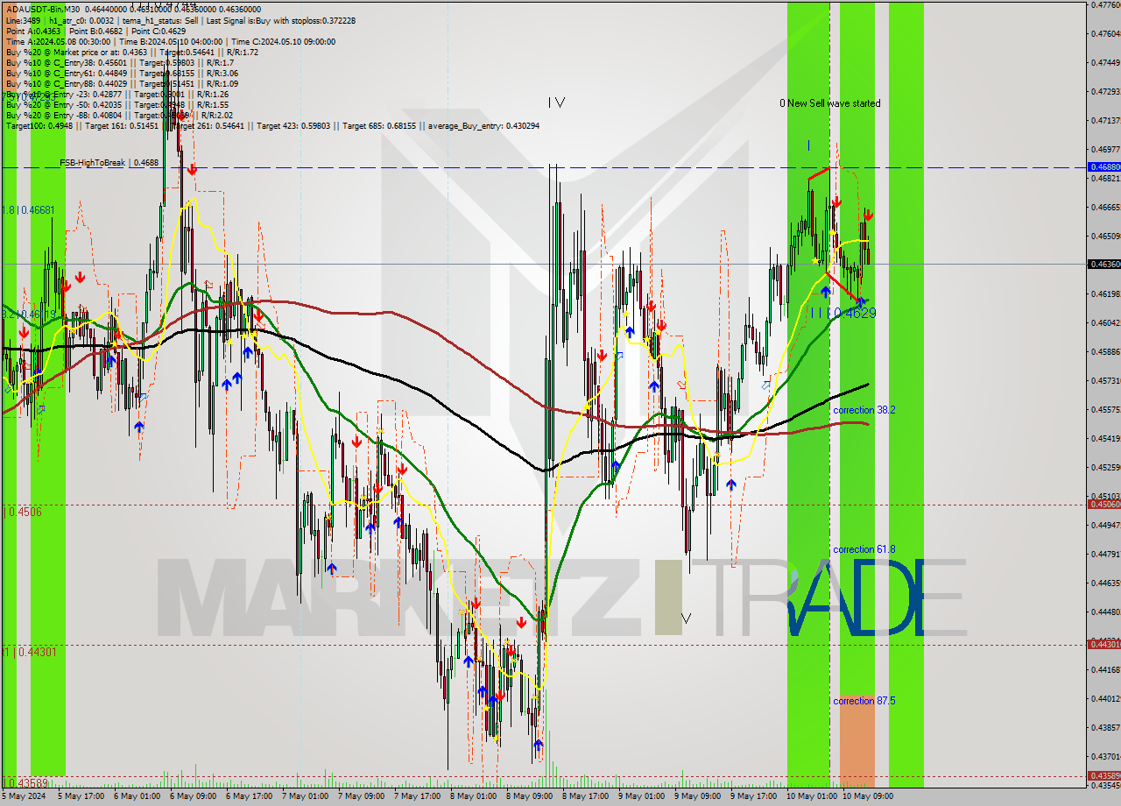Click the '1 | 0.44301' level label
The image size is (1121, 806).
coord(30,652)
